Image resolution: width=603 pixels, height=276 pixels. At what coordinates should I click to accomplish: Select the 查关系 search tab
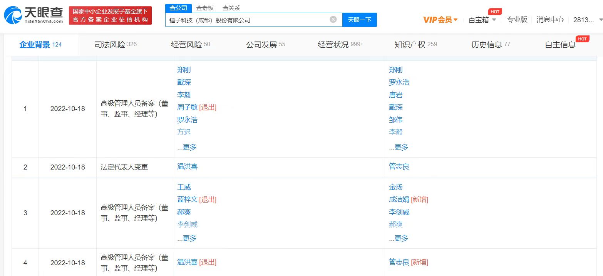tap(231, 8)
